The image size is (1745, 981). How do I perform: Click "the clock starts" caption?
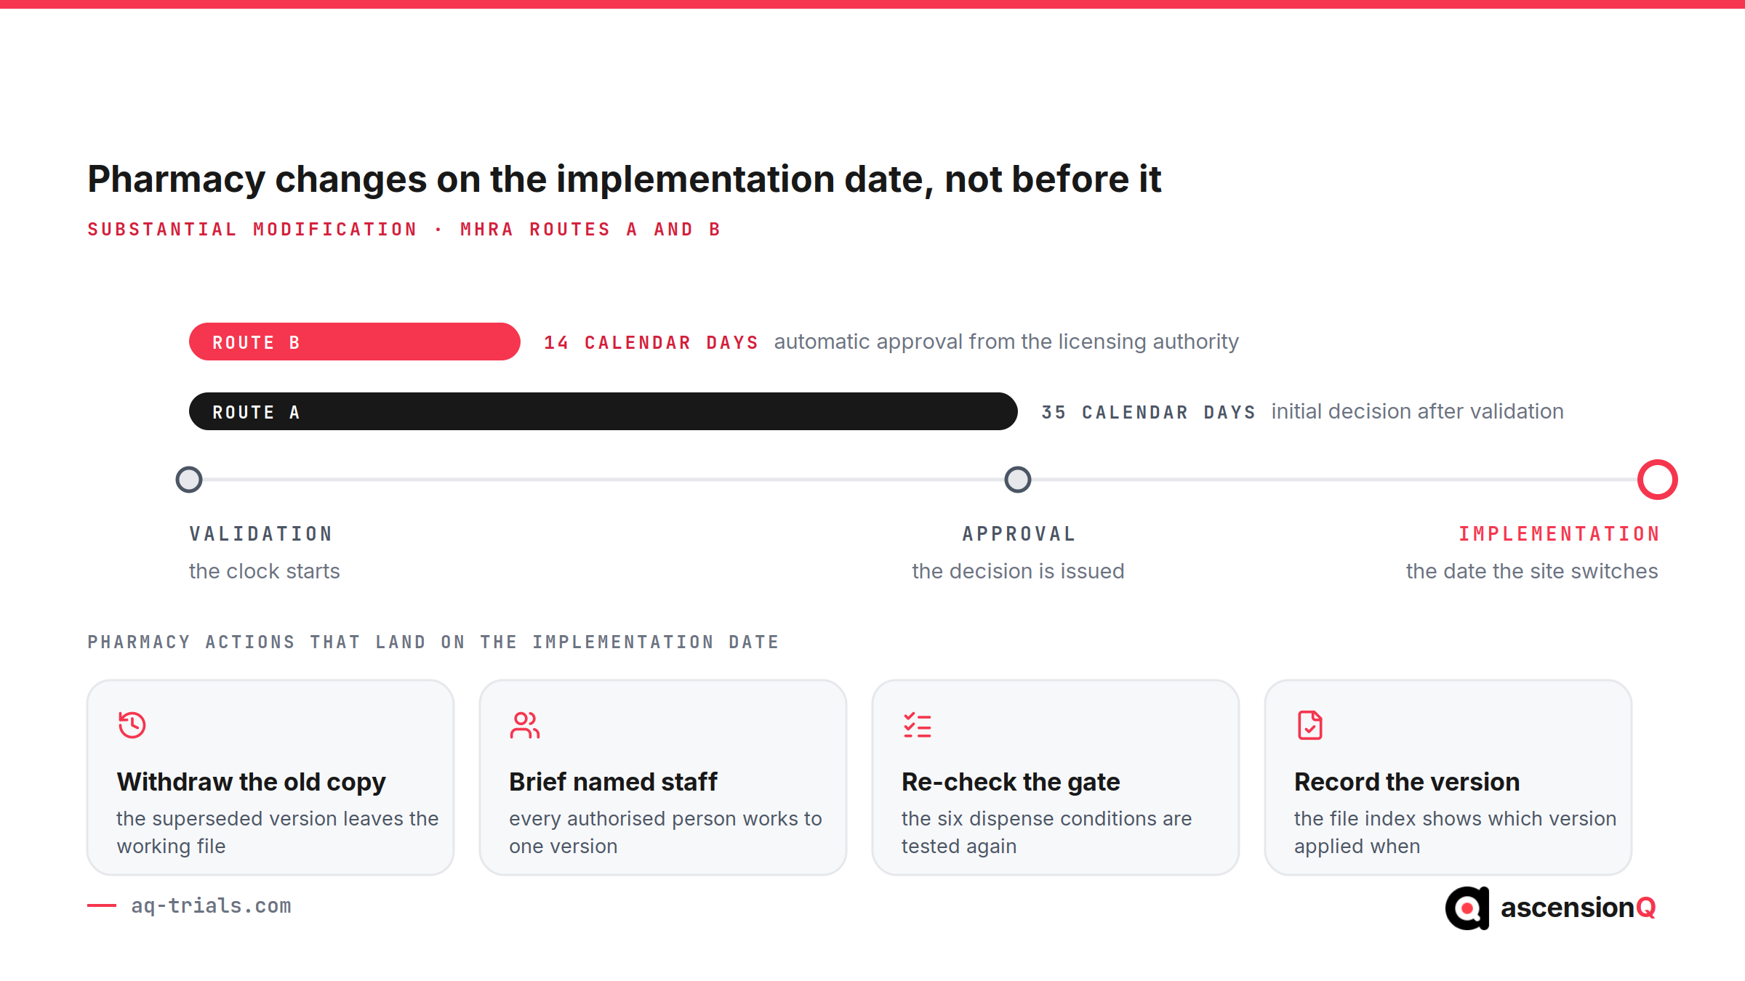(265, 571)
